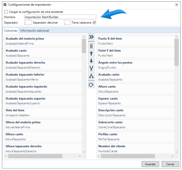This screenshot has height=170, width=182.
Task: Close the Configuraciones de importación dialog
Action: click(x=176, y=5)
